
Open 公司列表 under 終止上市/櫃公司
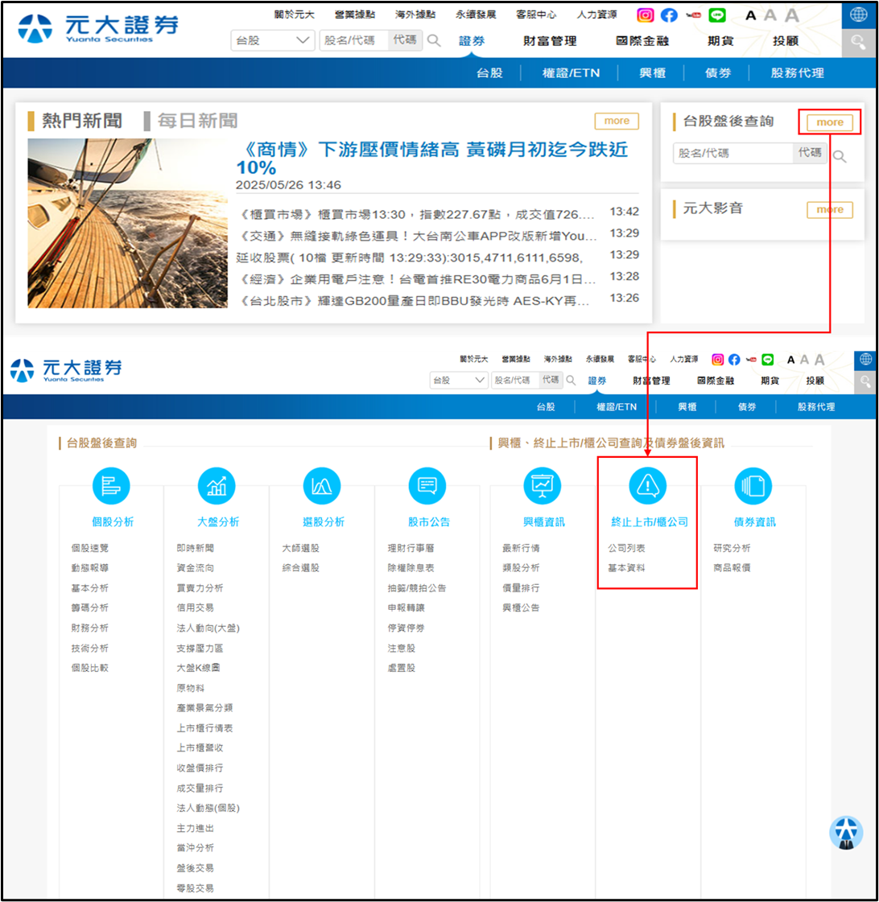click(x=626, y=548)
